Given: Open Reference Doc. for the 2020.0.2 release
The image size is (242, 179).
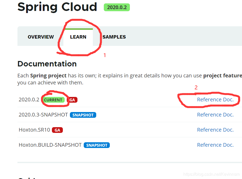Looking at the screenshot, I should coord(215,100).
